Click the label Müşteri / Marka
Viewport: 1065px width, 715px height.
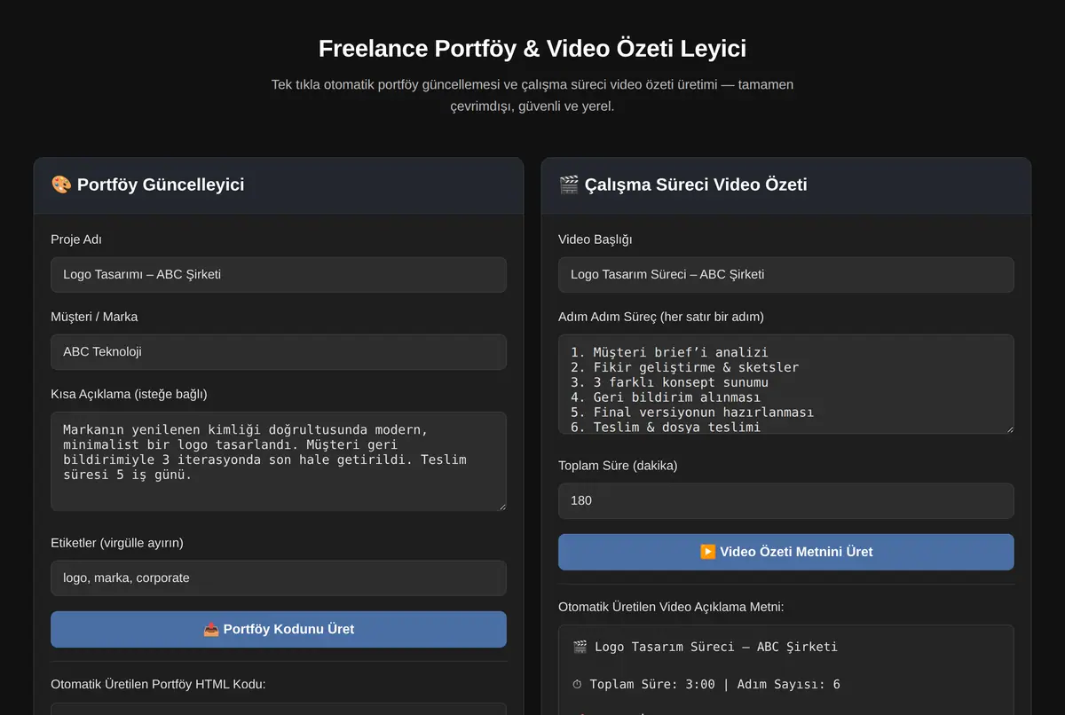(x=94, y=317)
